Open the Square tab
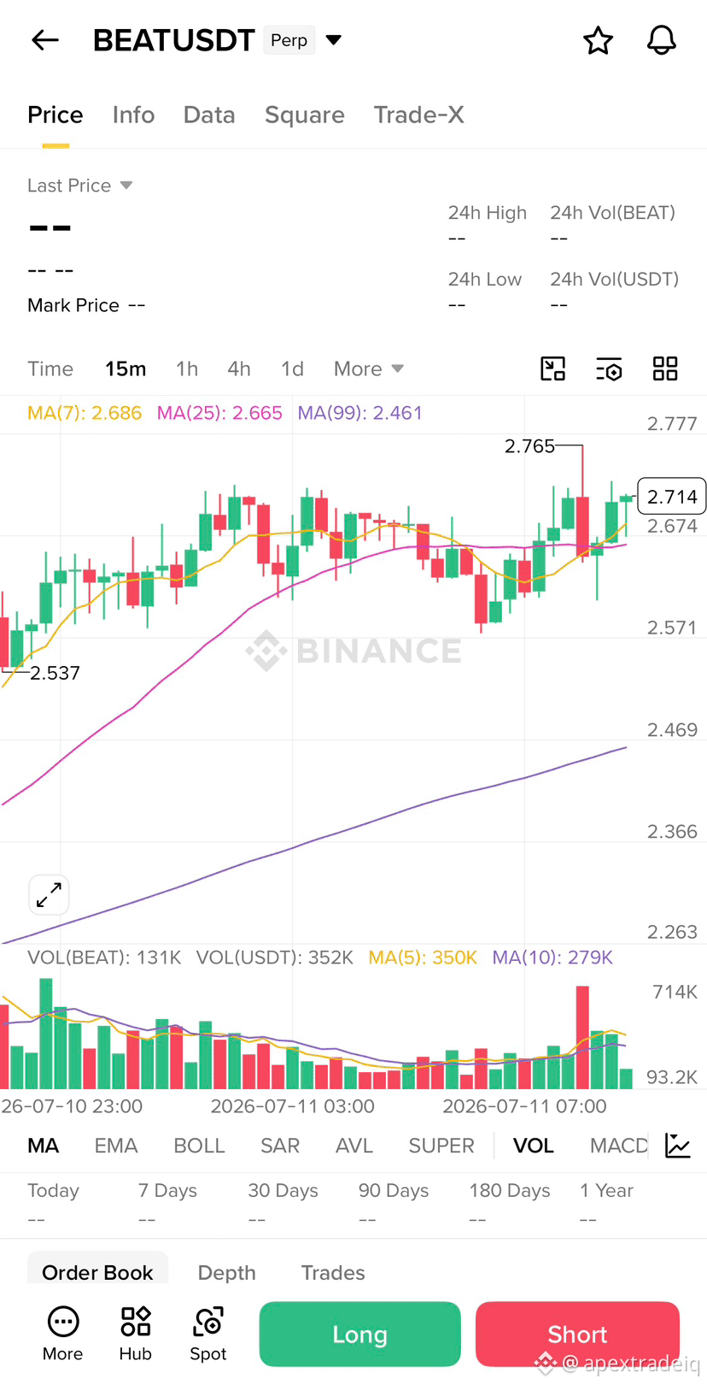The height and width of the screenshot is (1385, 707). [305, 115]
